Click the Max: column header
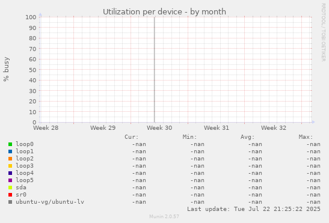329x223 pixels. (x=306, y=137)
